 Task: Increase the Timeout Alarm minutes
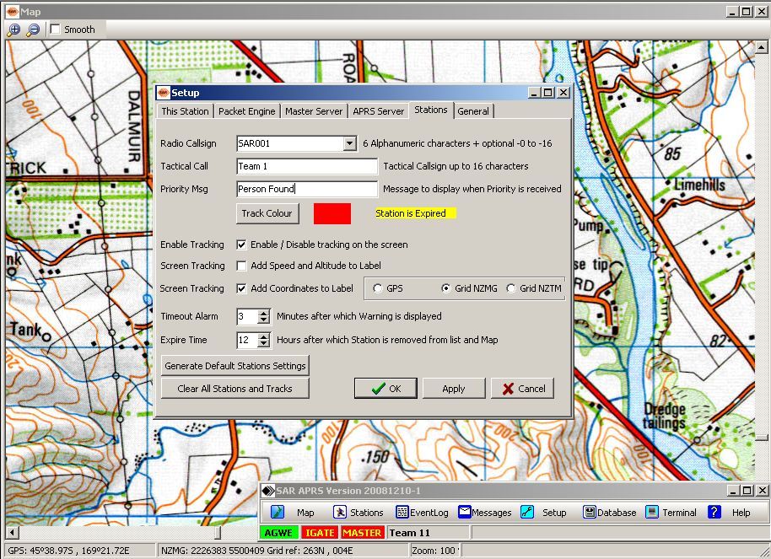tap(264, 313)
